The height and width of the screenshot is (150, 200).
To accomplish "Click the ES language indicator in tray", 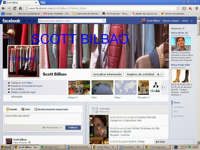I will (x=175, y=147).
